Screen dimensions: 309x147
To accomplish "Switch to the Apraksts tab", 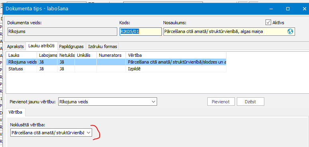I will tap(16, 46).
